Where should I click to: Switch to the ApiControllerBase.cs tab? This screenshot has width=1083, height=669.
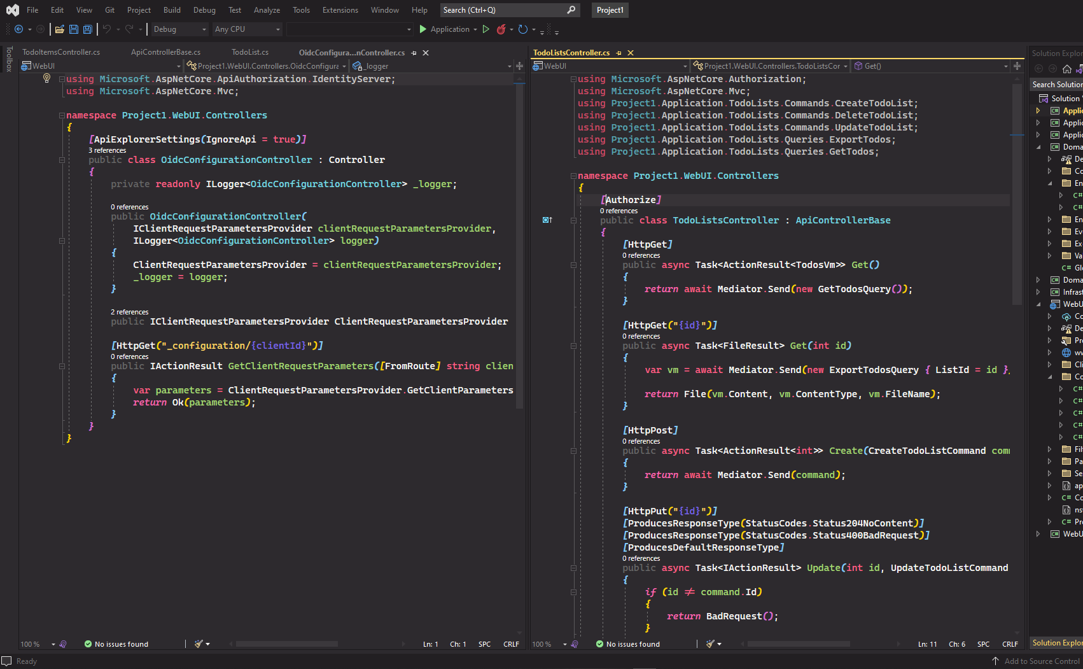tap(165, 52)
